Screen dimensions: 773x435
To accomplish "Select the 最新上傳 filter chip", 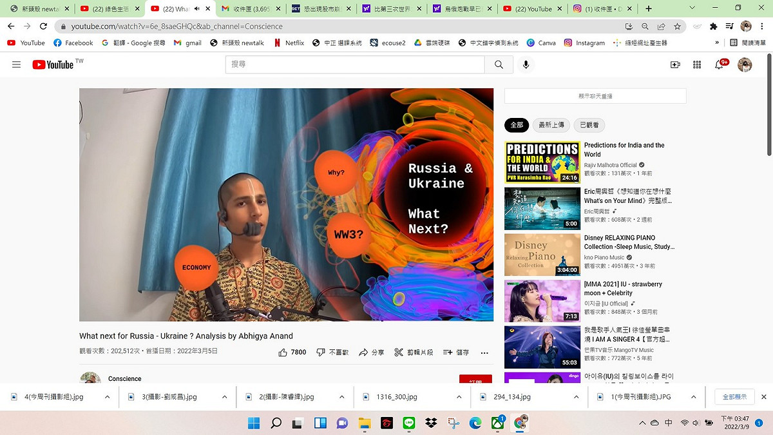I will (x=551, y=125).
